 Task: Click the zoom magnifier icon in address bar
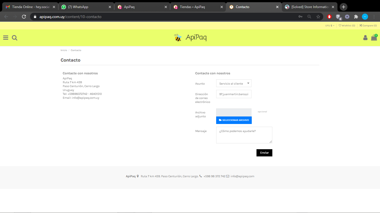(x=309, y=17)
